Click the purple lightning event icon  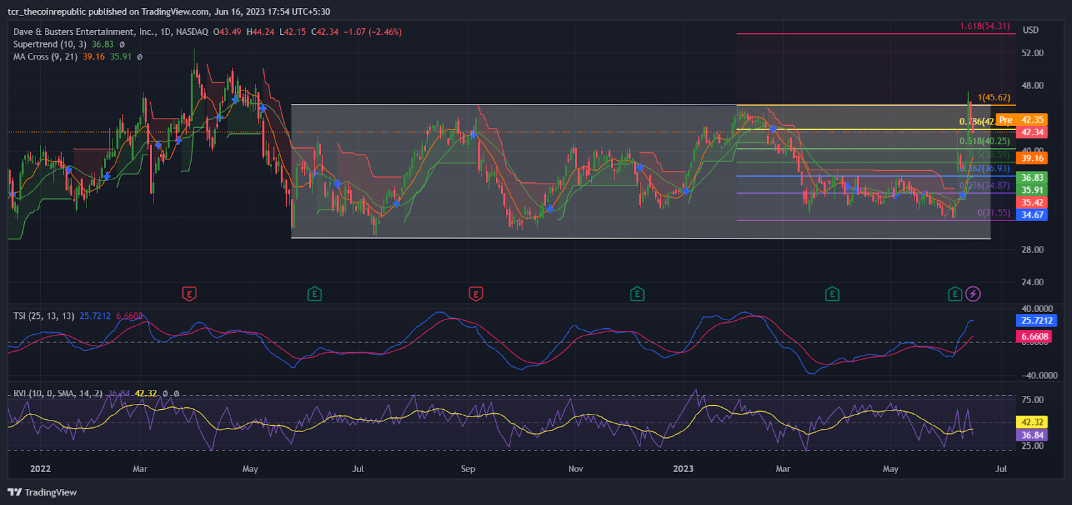click(x=973, y=293)
